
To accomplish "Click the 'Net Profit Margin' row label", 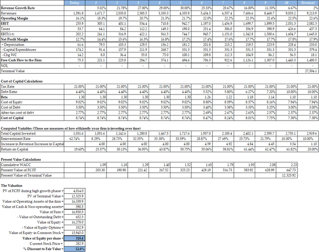I will click(x=14, y=39).
